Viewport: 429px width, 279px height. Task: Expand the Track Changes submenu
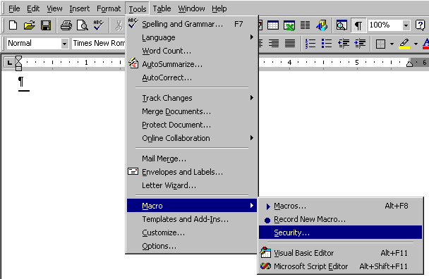(x=191, y=98)
